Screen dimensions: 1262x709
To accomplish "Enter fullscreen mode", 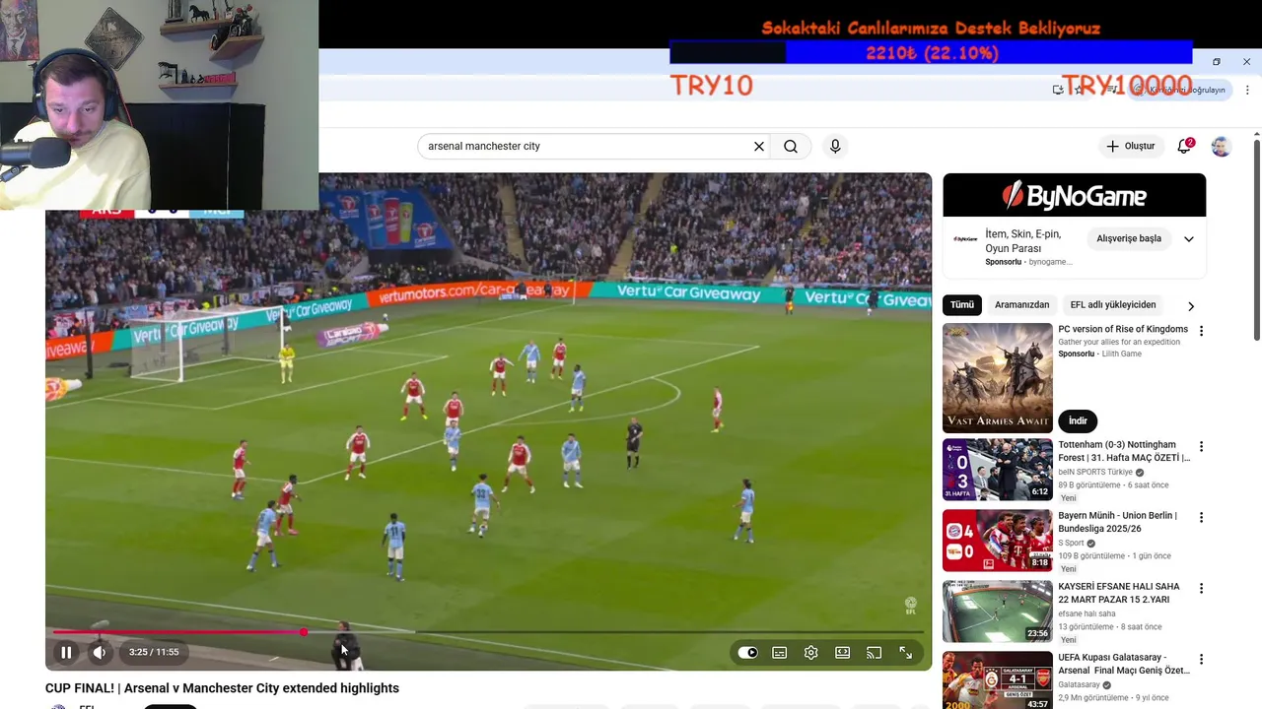I will tap(905, 652).
